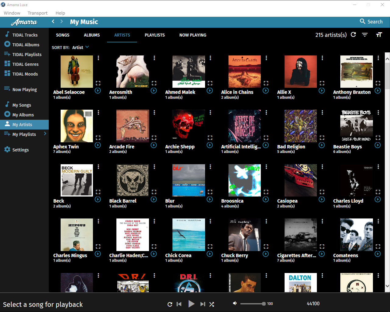
Task: Play Charles Mingus with the circle play icon
Action: [98, 254]
